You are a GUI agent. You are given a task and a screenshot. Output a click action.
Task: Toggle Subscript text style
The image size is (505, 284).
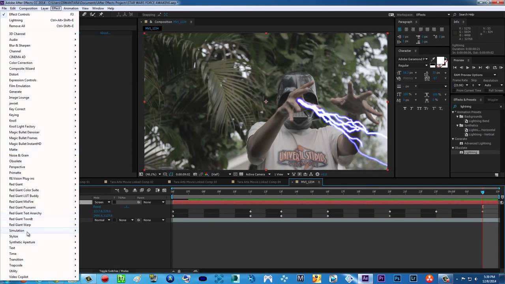tap(441, 108)
